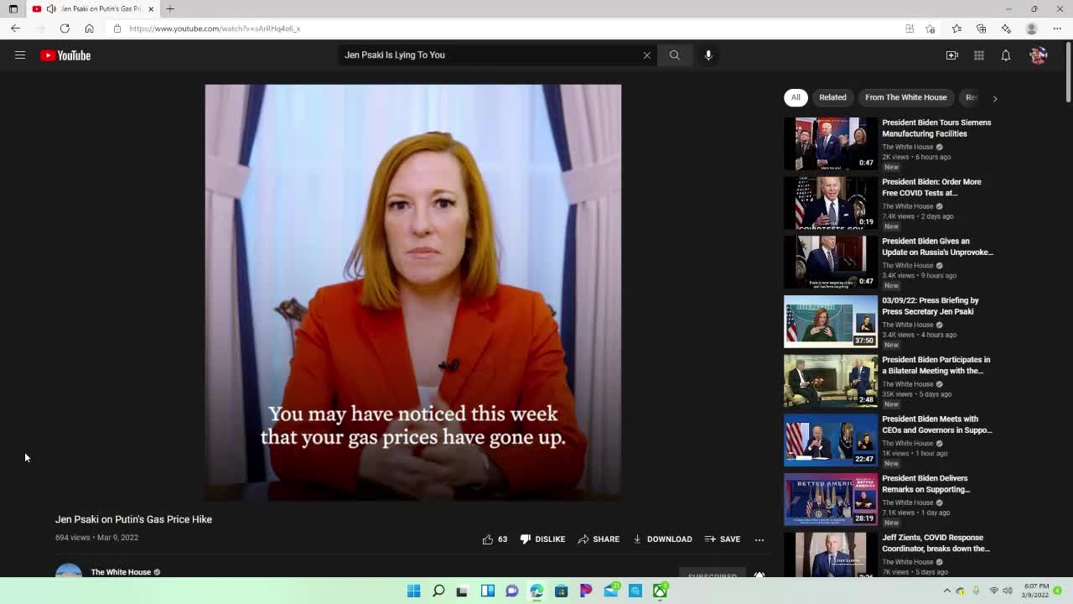Open Microsoft Store in taskbar
Image resolution: width=1073 pixels, height=604 pixels.
pyautogui.click(x=562, y=591)
